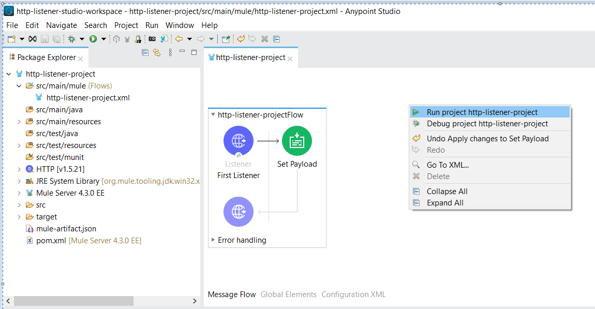Open the Navigate menu

[61, 25]
